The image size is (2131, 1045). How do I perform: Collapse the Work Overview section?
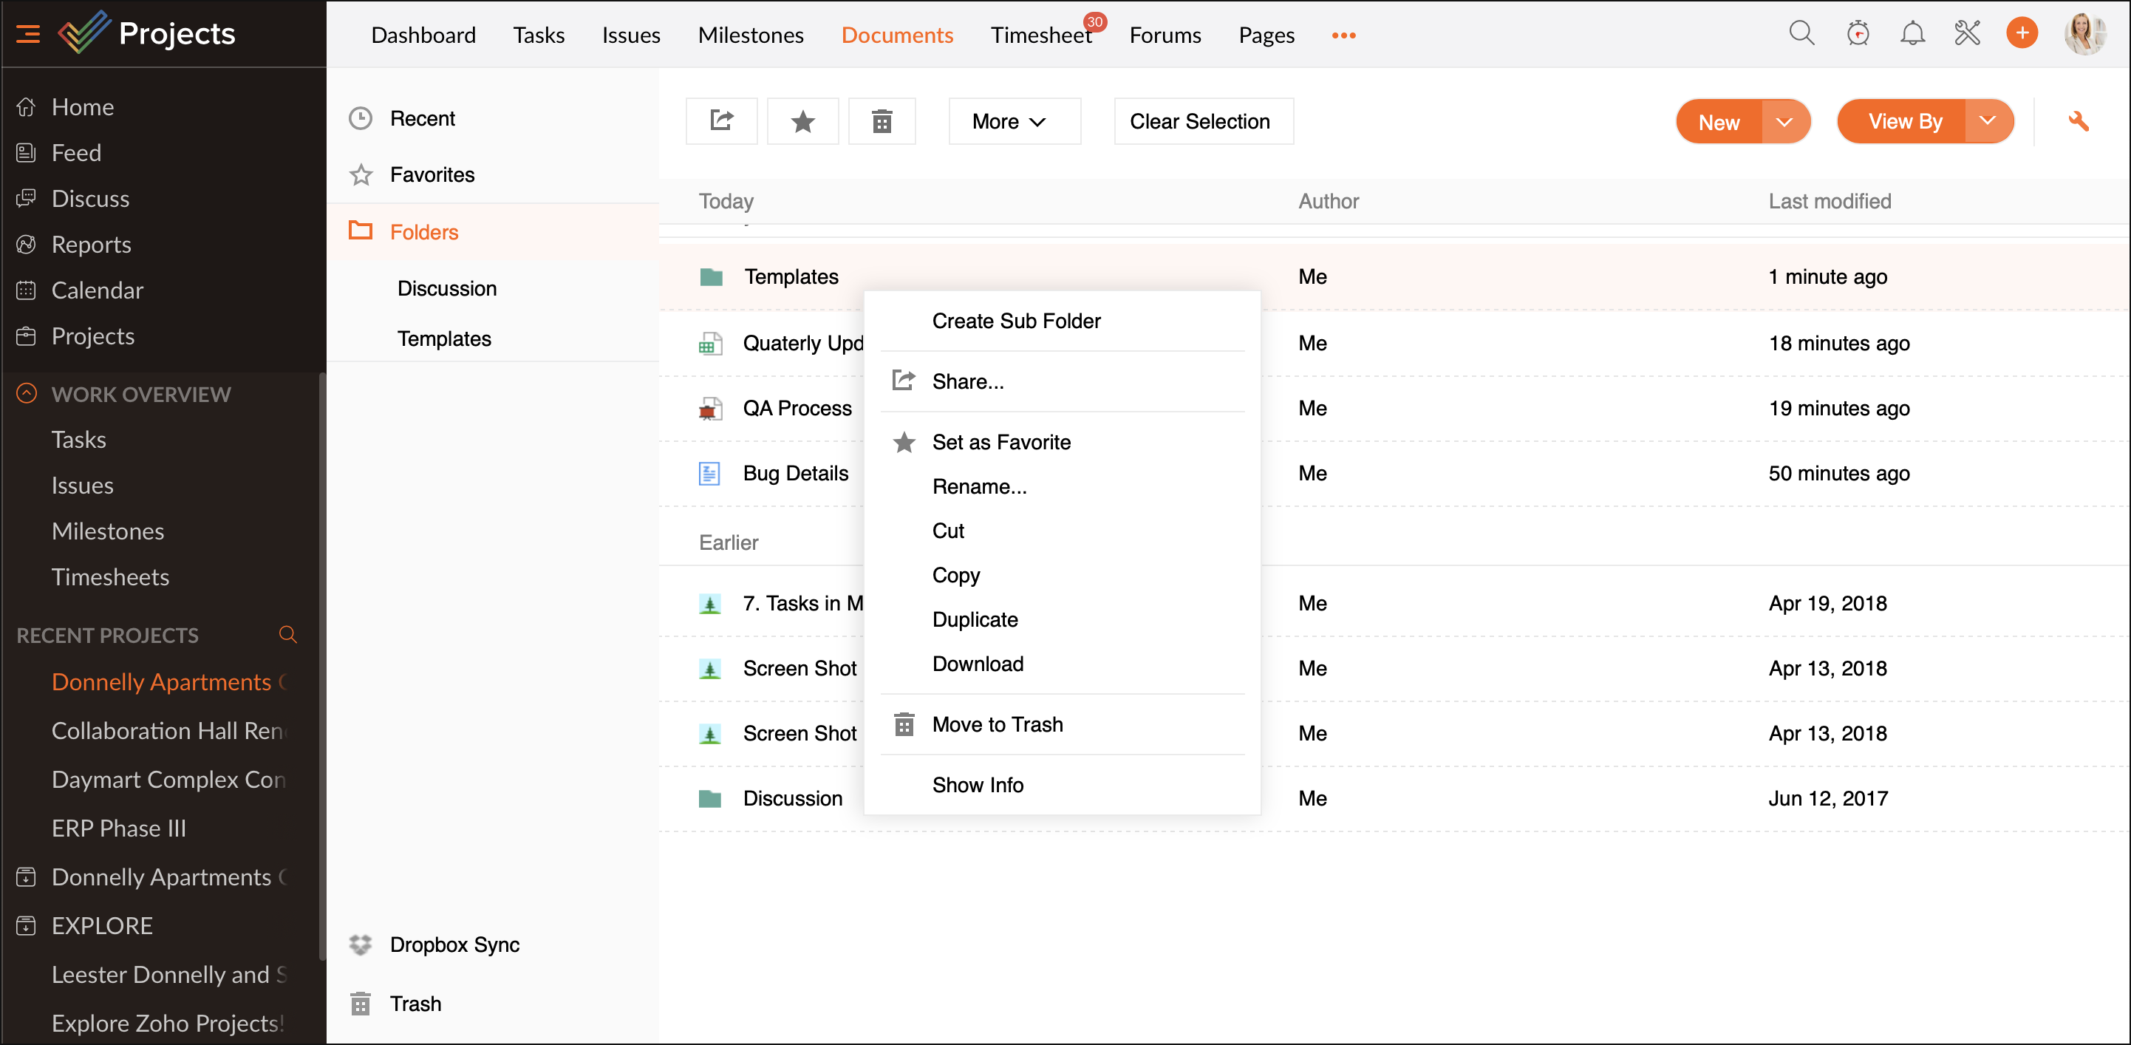pos(27,393)
